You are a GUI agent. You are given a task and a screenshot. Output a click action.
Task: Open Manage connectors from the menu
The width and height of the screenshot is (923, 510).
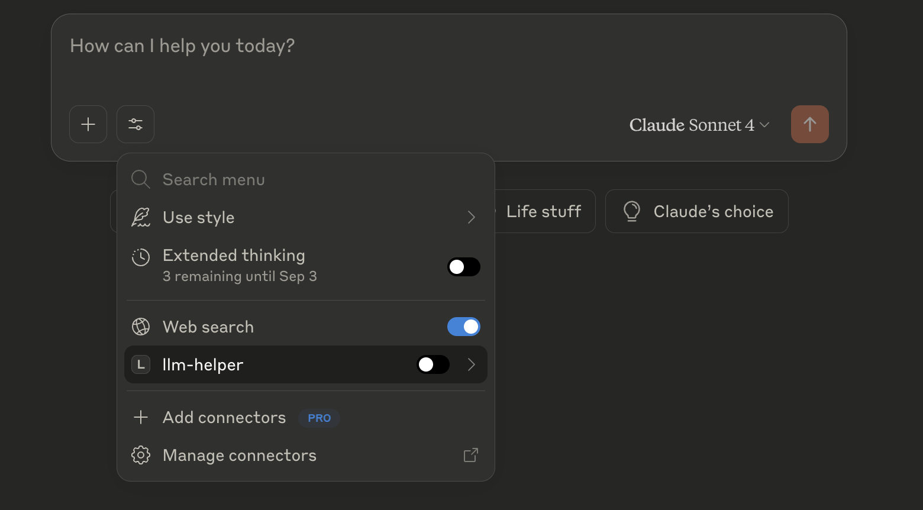tap(306, 455)
